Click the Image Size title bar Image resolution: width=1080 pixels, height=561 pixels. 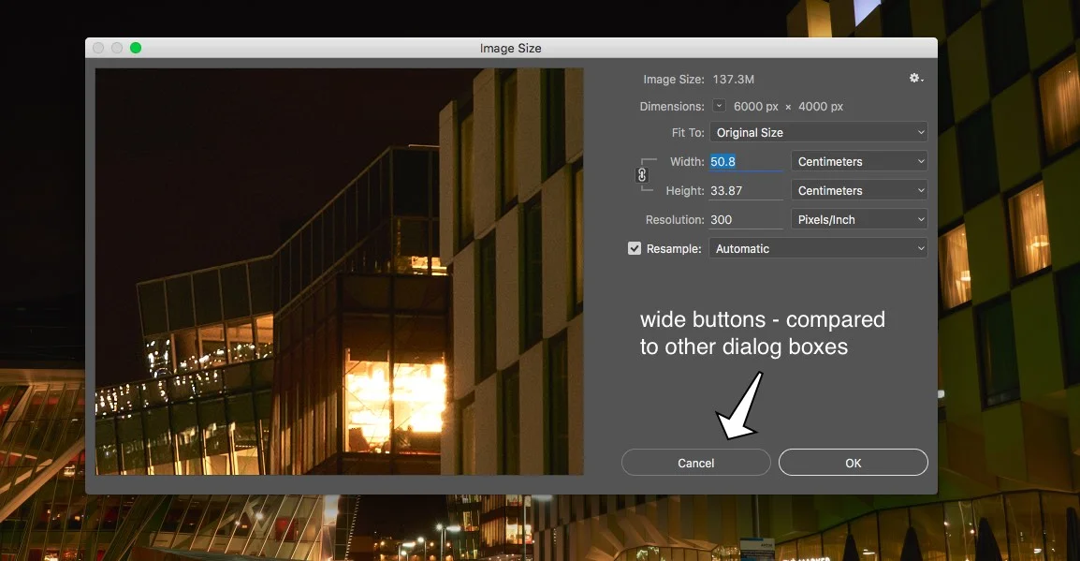[511, 48]
